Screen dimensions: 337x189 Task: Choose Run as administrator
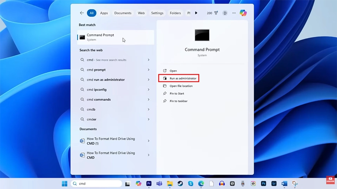tap(179, 78)
